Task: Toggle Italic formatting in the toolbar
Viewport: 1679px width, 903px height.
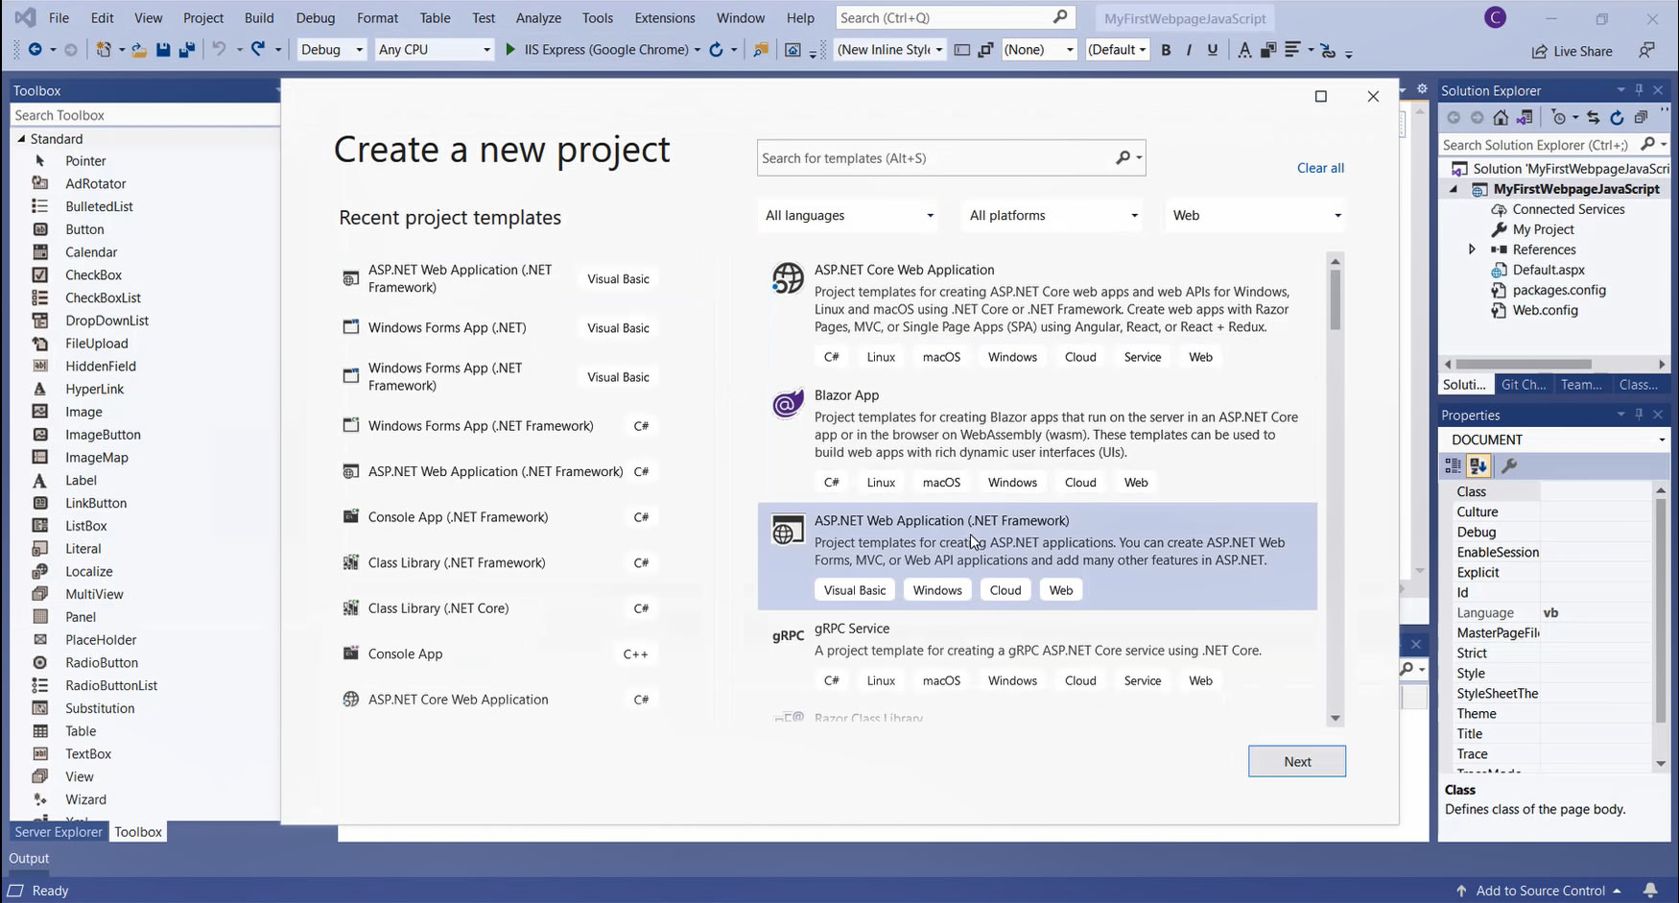Action: coord(1189,50)
